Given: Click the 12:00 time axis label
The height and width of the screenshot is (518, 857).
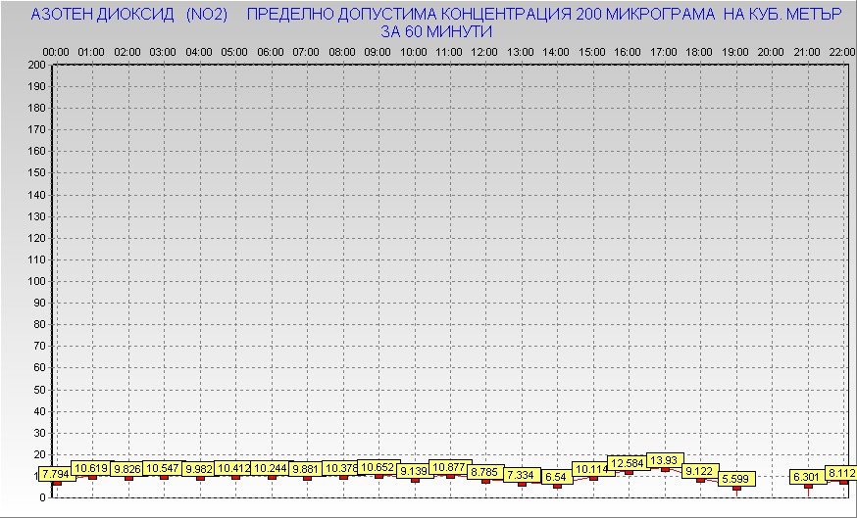Looking at the screenshot, I should click(x=484, y=51).
